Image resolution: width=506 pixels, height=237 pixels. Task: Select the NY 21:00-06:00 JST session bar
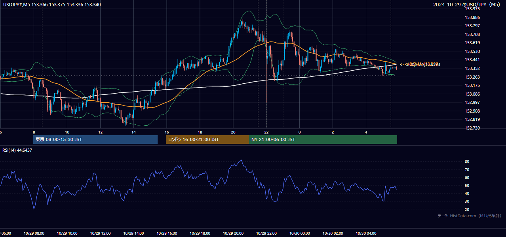click(323, 139)
